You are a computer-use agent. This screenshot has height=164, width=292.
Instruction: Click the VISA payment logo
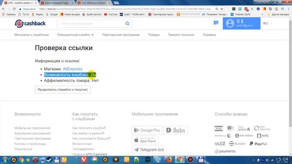click(x=219, y=128)
